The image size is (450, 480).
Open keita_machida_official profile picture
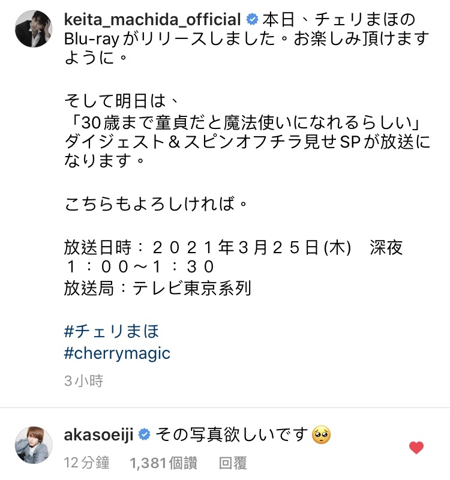point(34,29)
